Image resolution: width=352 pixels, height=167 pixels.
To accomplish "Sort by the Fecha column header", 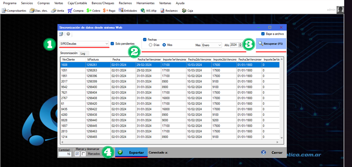I will pyautogui.click(x=123, y=60).
